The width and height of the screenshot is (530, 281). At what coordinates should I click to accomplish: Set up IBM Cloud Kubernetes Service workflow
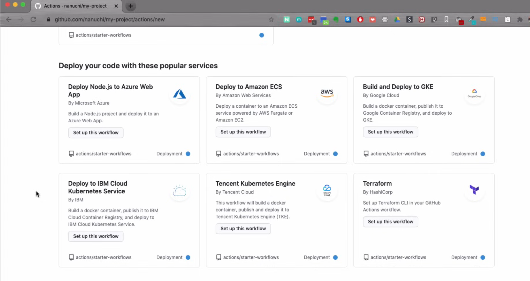coord(96,236)
